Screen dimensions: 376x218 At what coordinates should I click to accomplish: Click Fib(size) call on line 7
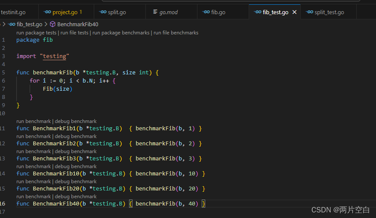58,89
